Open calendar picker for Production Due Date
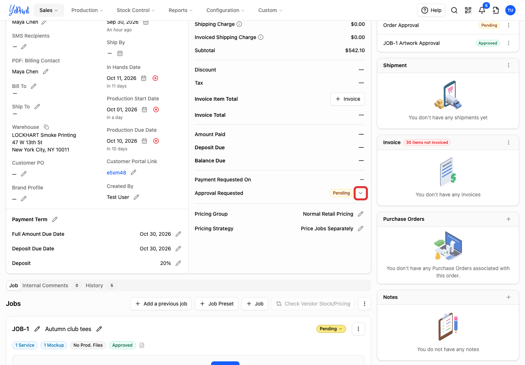Viewport: 525px width, 365px height. (144, 141)
